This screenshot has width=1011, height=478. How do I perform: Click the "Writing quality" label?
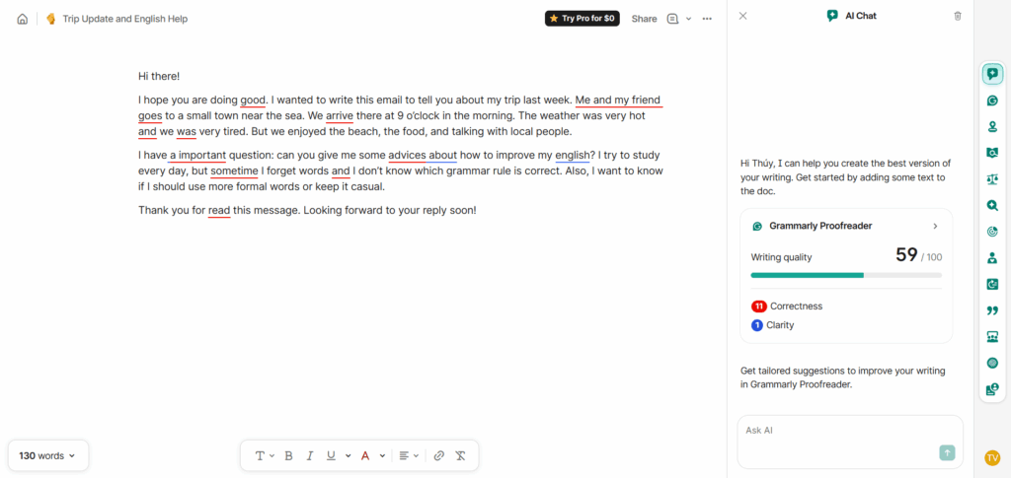coord(782,257)
